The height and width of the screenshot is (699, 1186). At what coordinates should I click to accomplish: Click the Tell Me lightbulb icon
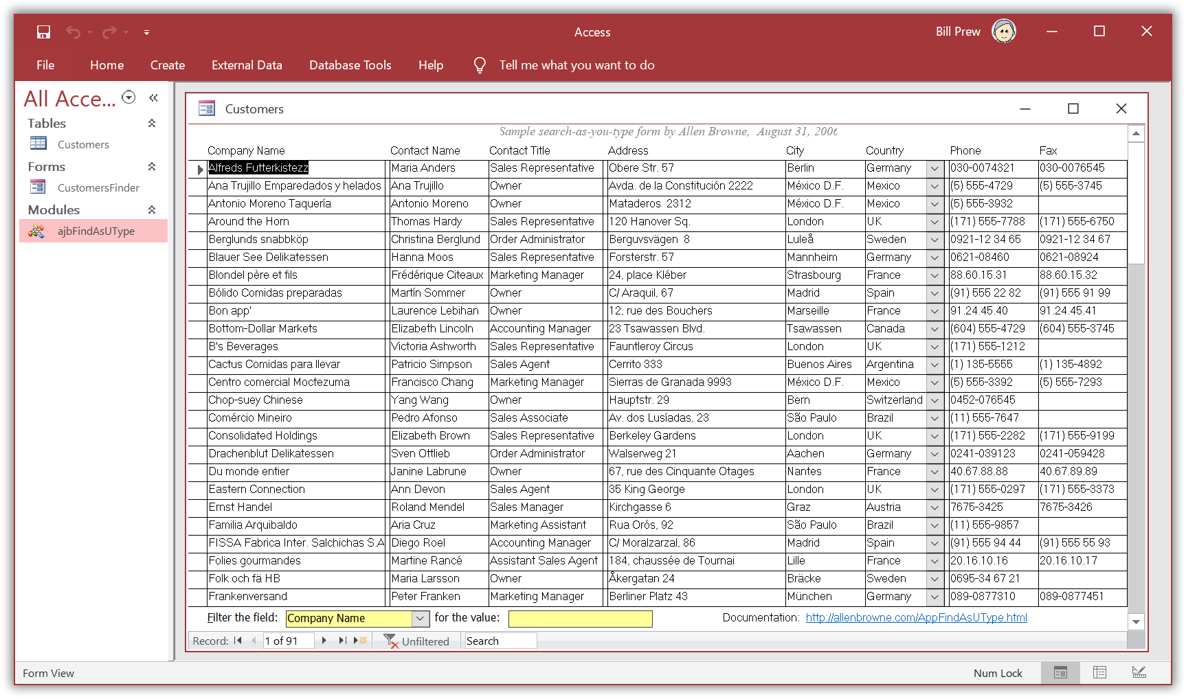click(480, 65)
